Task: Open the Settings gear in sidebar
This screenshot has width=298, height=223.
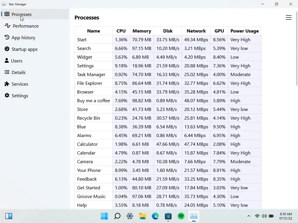Action: coord(7,96)
